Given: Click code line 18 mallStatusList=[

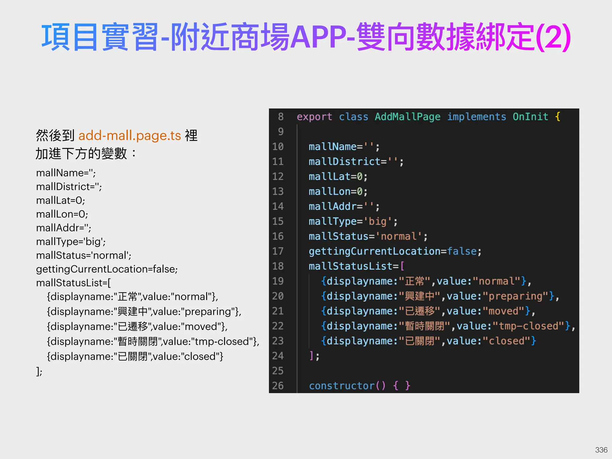Looking at the screenshot, I should pyautogui.click(x=357, y=266).
